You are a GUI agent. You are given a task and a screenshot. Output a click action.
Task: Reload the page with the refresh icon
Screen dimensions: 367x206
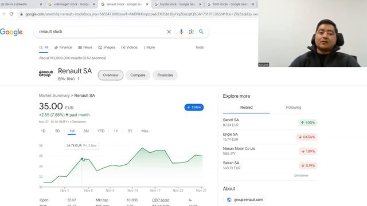coord(11,14)
